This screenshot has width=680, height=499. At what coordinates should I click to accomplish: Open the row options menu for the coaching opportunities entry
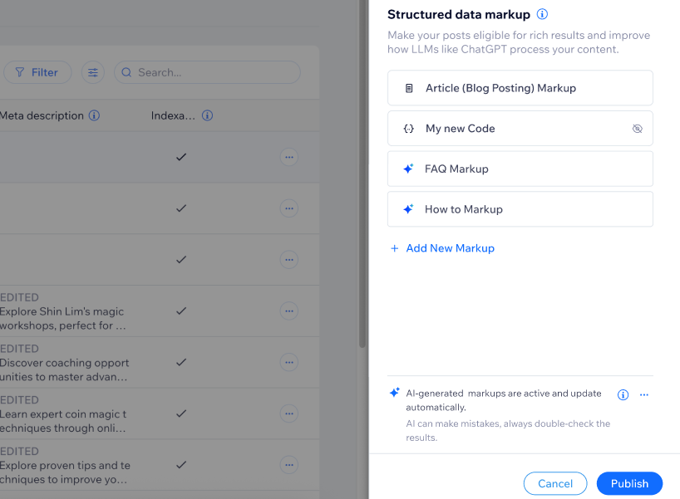coord(288,362)
